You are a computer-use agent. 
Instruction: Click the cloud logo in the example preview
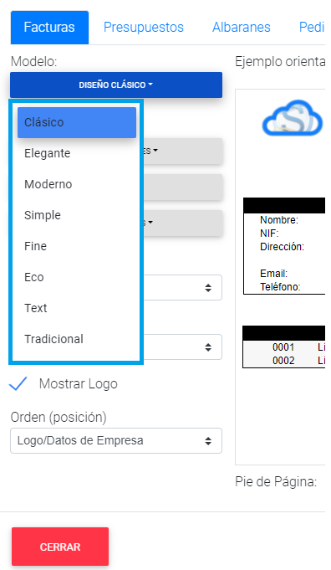point(293,117)
